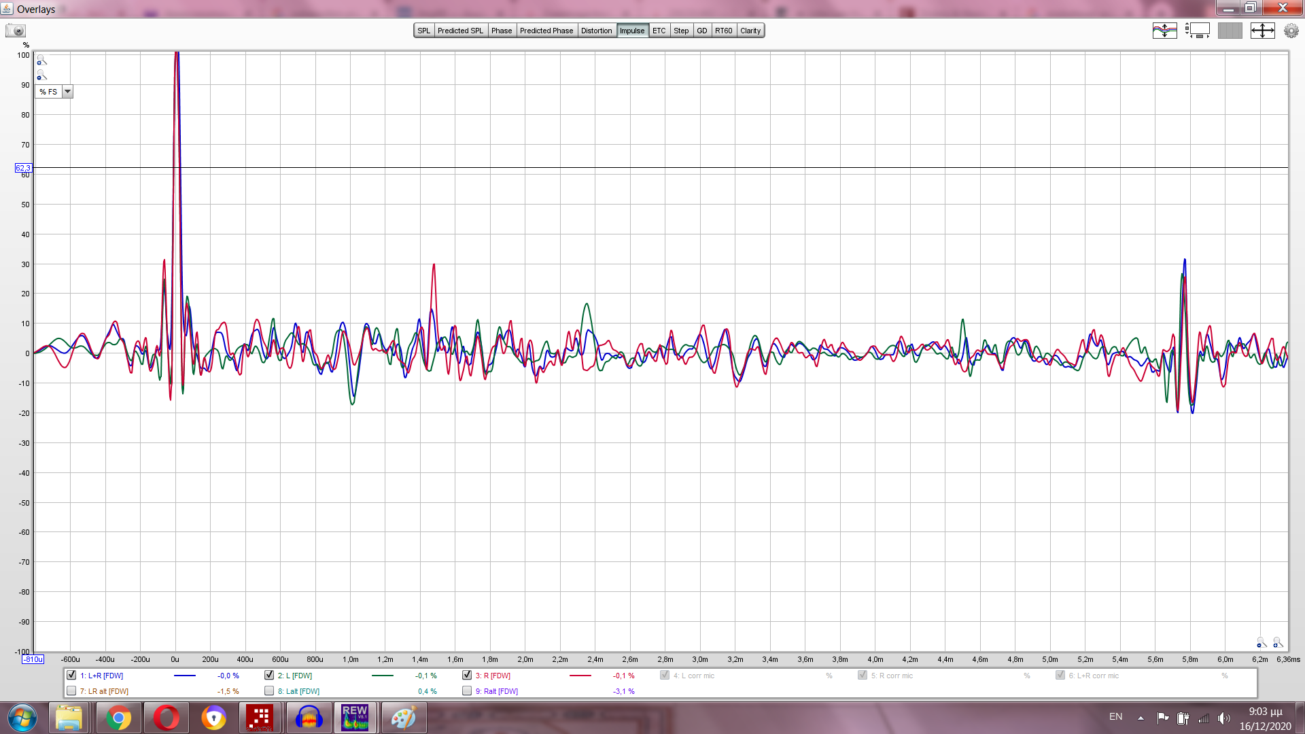Click the top zoom magnifier near the Y axis

pos(41,60)
